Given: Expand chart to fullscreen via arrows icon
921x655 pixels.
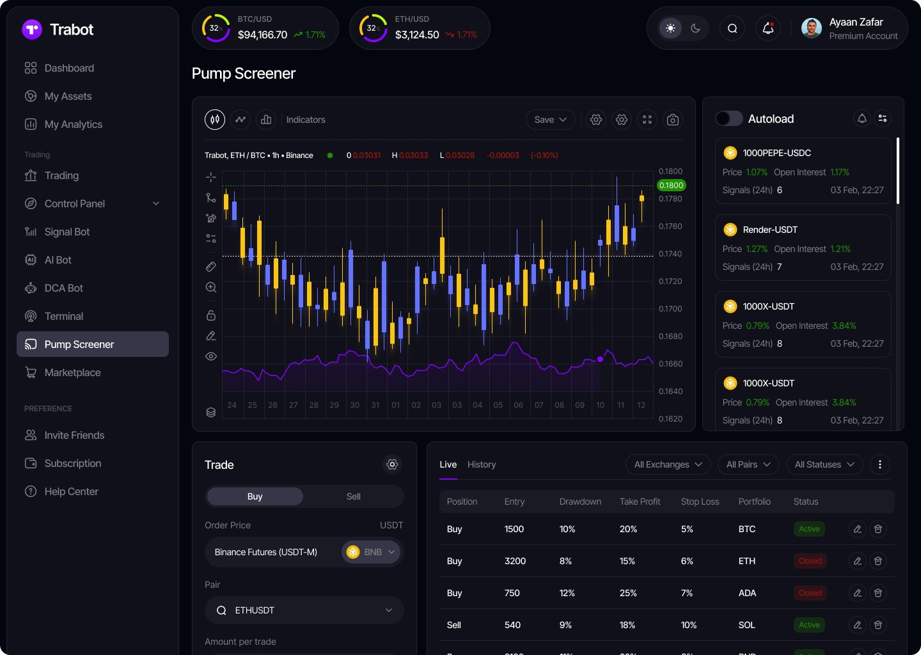Looking at the screenshot, I should click(647, 120).
